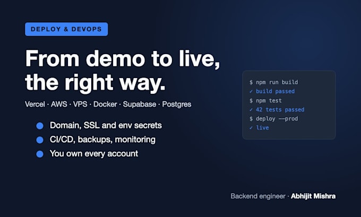
Task: Click "VPS" in the tech list
Action: point(80,104)
